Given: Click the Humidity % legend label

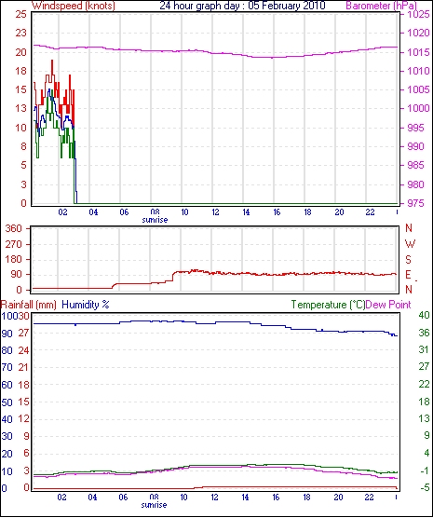Looking at the screenshot, I should (x=86, y=305).
